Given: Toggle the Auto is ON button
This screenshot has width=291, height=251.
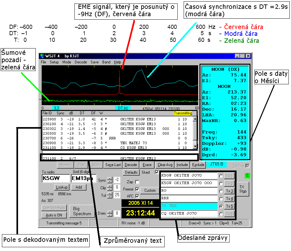Looking at the screenshot, I should point(54,215).
